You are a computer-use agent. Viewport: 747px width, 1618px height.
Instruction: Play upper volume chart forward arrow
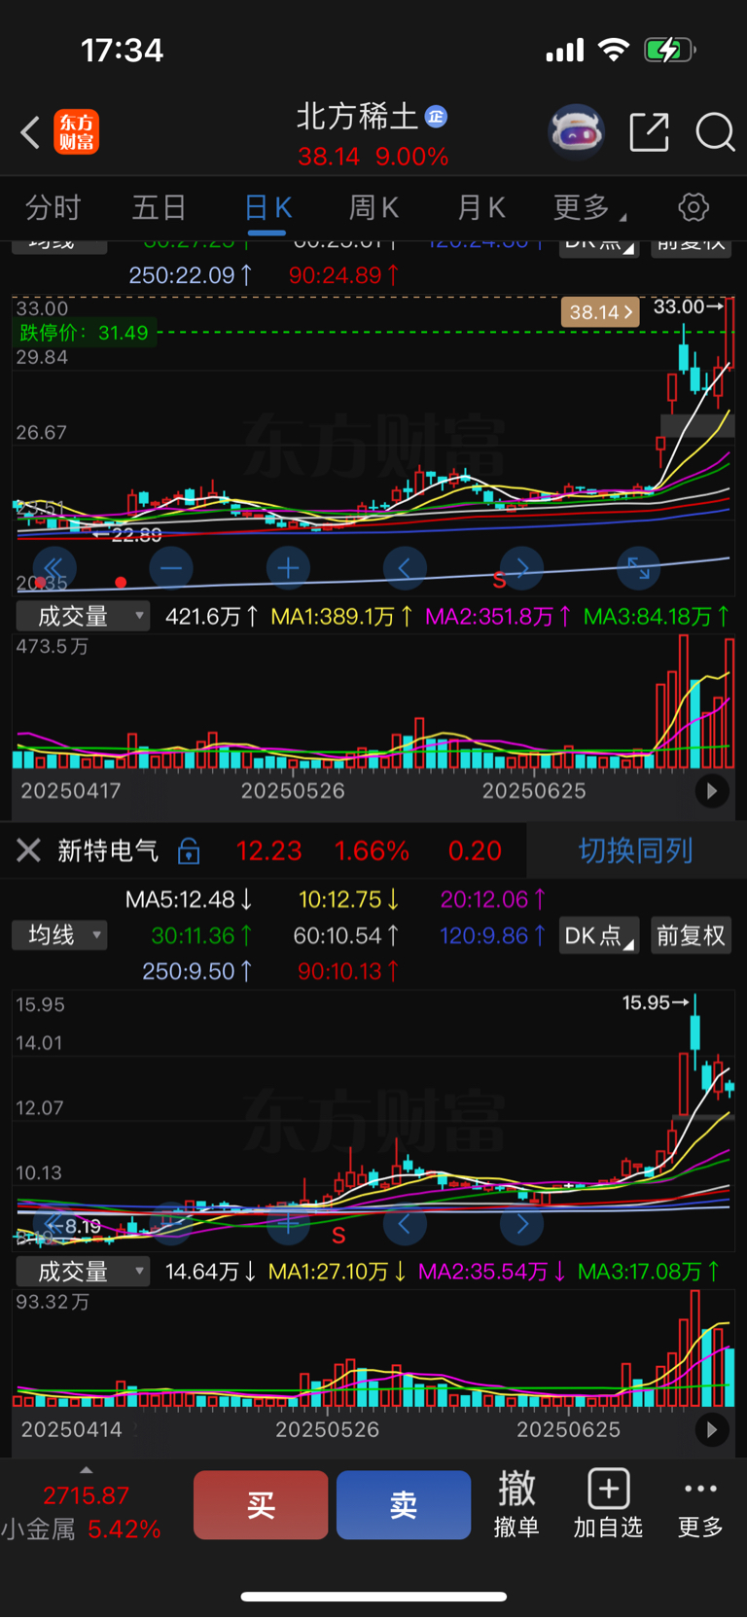point(712,791)
